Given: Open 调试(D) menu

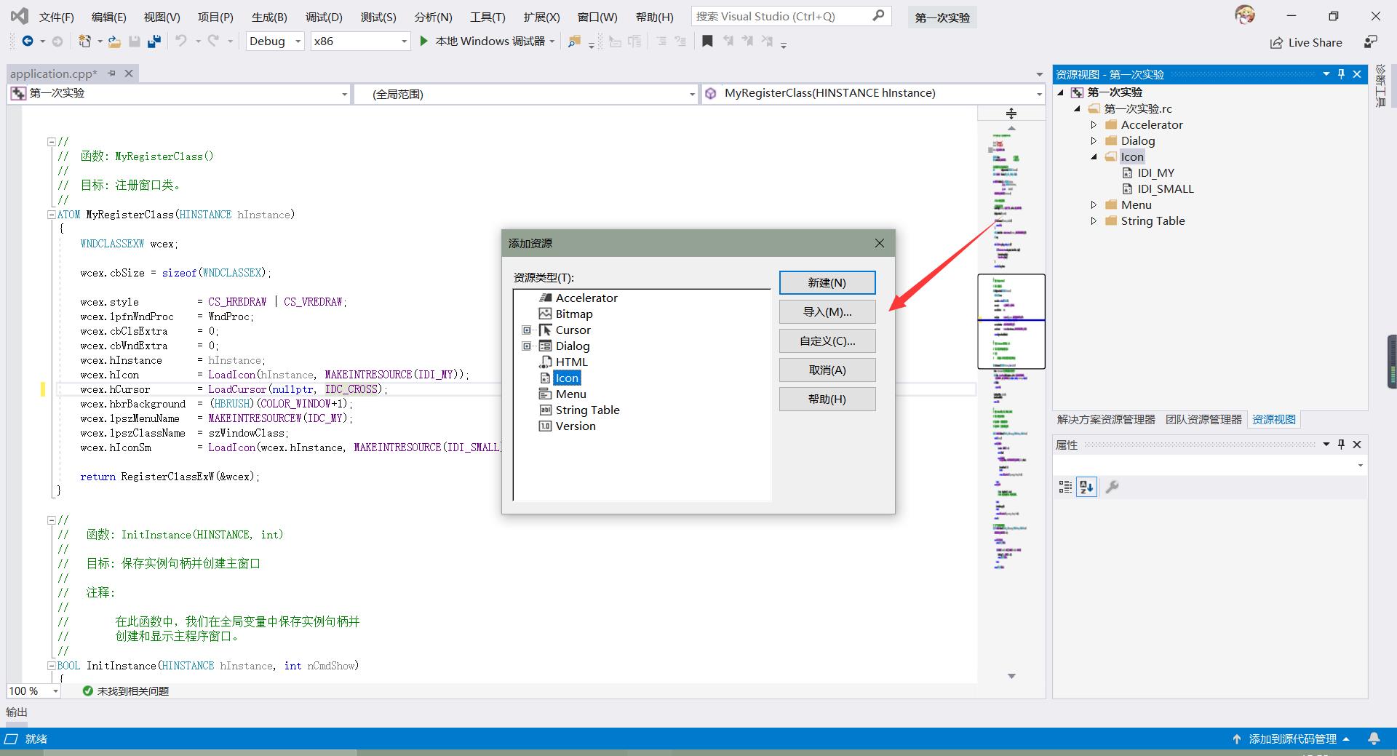Looking at the screenshot, I should 324,17.
